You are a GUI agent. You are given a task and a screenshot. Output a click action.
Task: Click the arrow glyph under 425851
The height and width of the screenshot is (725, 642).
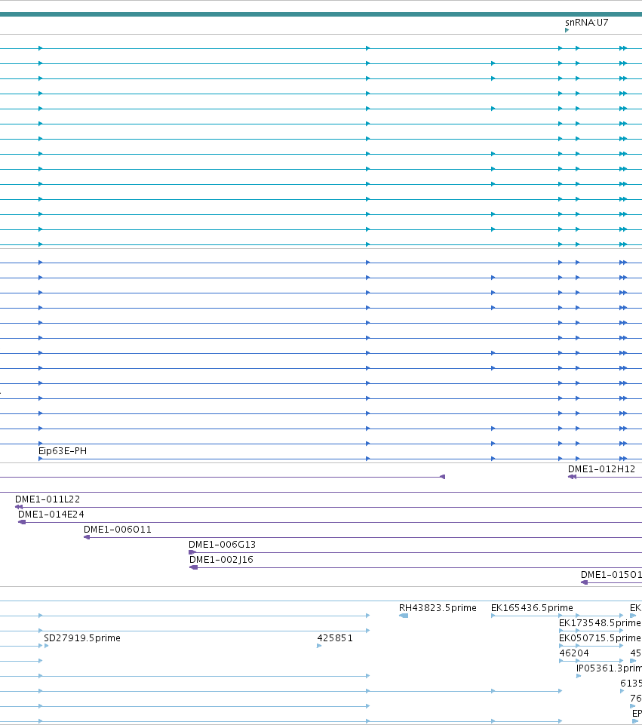pyautogui.click(x=319, y=646)
